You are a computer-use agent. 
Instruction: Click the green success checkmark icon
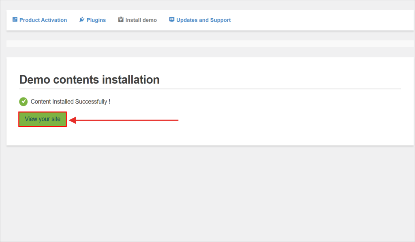click(24, 102)
